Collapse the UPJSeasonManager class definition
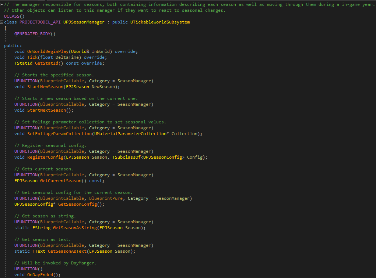The image size is (376, 278). tap(2, 22)
